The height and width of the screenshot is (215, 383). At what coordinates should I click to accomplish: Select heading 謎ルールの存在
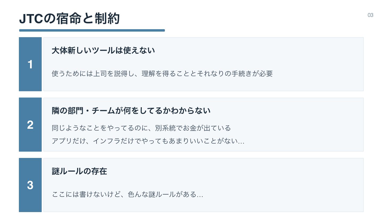tap(79, 171)
